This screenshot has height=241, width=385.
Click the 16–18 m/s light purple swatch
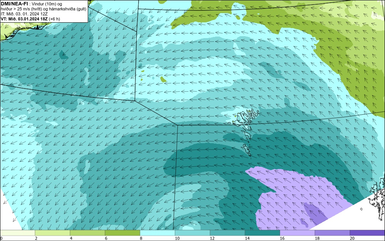[297, 233]
